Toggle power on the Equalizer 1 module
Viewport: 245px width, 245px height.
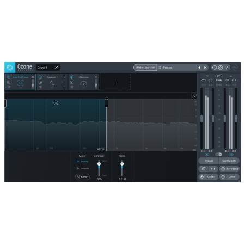coord(40,77)
